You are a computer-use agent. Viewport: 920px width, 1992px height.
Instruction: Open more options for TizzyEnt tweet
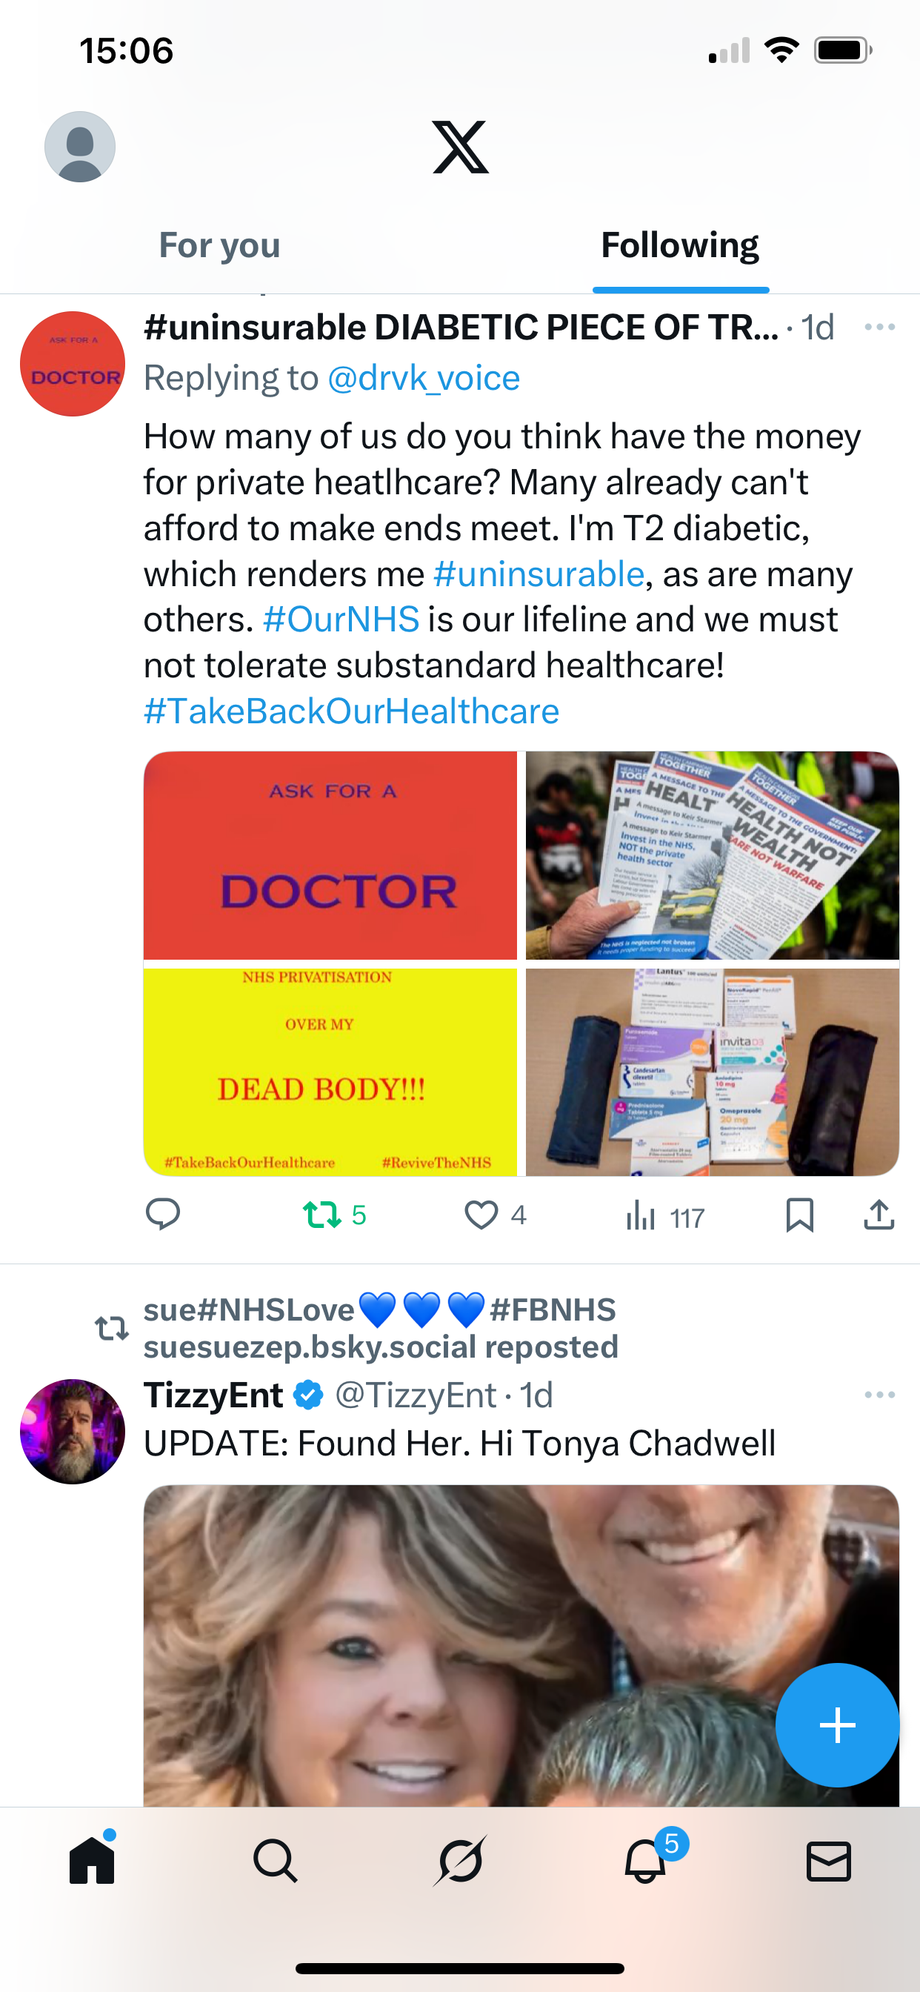(x=880, y=1394)
